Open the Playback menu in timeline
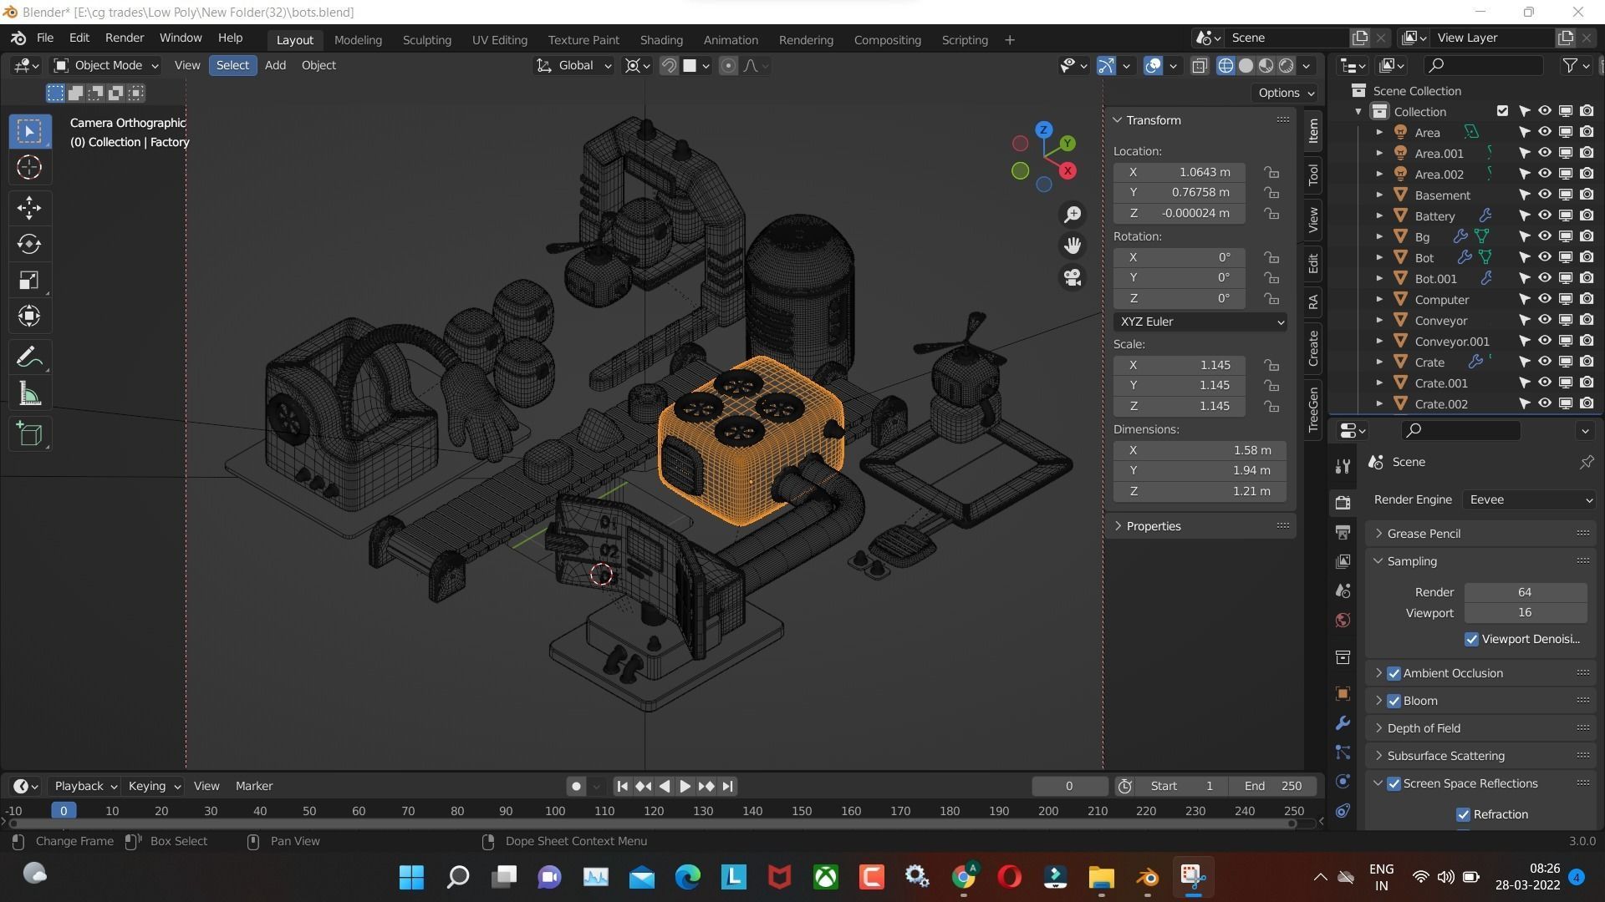Screen dimensions: 1605x902 (84, 786)
